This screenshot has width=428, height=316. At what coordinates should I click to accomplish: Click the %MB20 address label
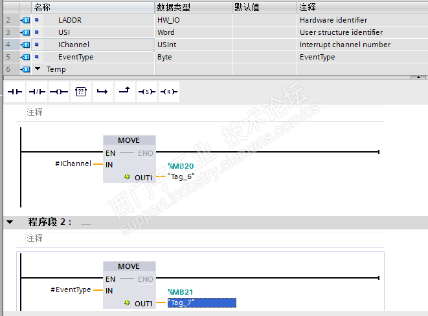click(181, 166)
